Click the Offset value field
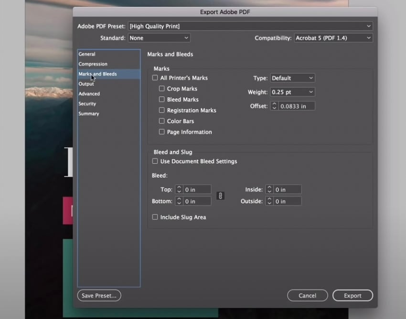Viewport: 406px width, 319px height. coord(297,106)
